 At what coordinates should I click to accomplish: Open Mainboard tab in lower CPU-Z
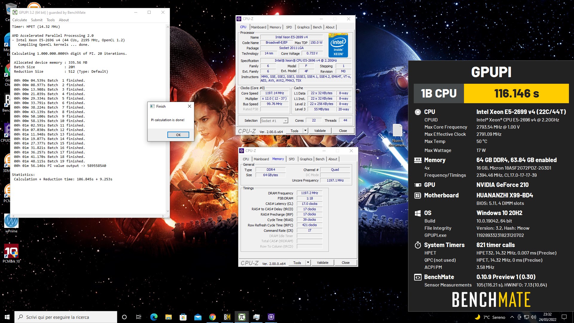[x=261, y=159]
